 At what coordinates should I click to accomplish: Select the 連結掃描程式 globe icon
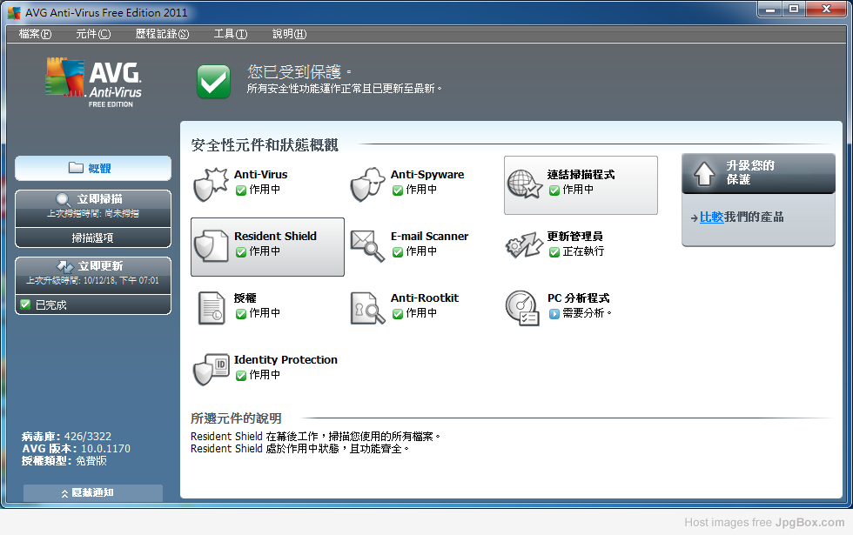(524, 184)
